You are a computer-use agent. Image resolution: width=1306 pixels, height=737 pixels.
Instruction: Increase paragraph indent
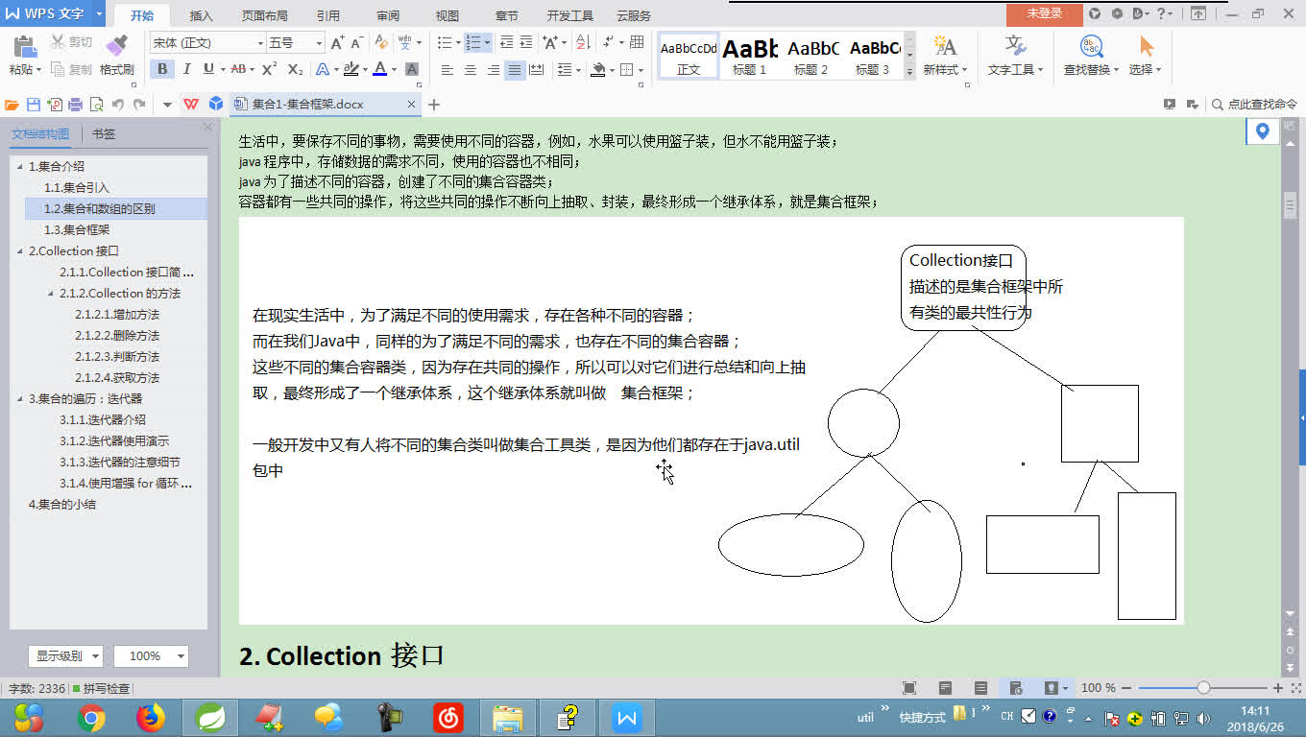(x=527, y=43)
